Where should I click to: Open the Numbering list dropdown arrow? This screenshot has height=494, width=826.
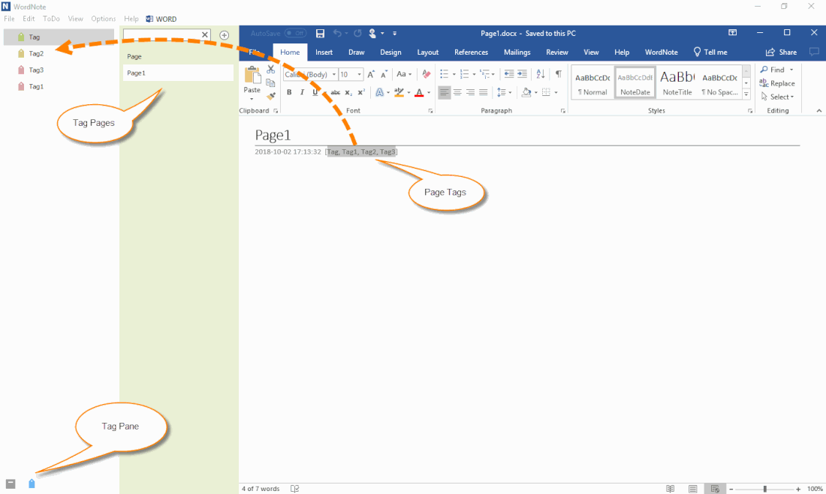point(474,74)
